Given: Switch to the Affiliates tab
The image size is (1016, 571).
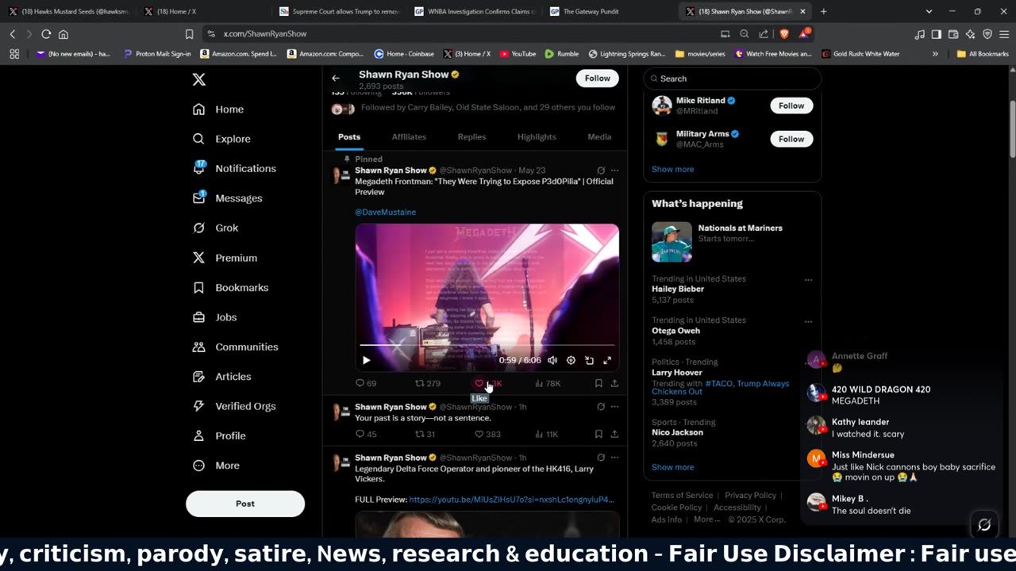Looking at the screenshot, I should click(409, 137).
